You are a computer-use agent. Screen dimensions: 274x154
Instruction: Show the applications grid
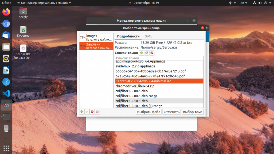[x=6, y=148]
